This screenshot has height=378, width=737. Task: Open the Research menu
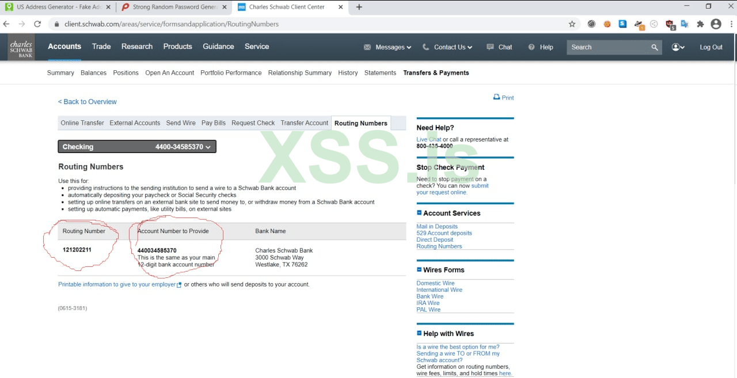pyautogui.click(x=137, y=47)
